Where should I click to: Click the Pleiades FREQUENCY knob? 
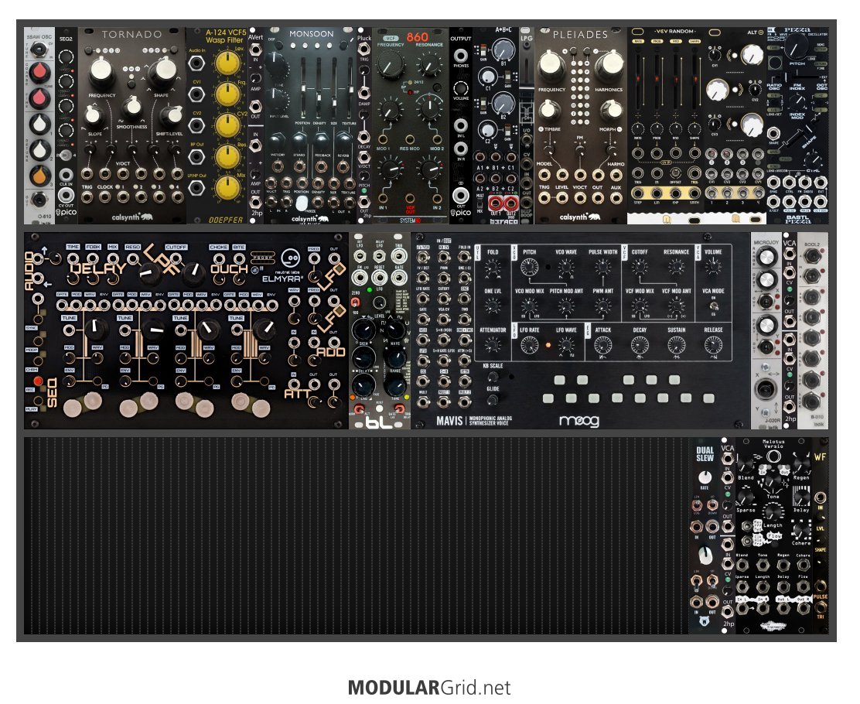(x=551, y=67)
